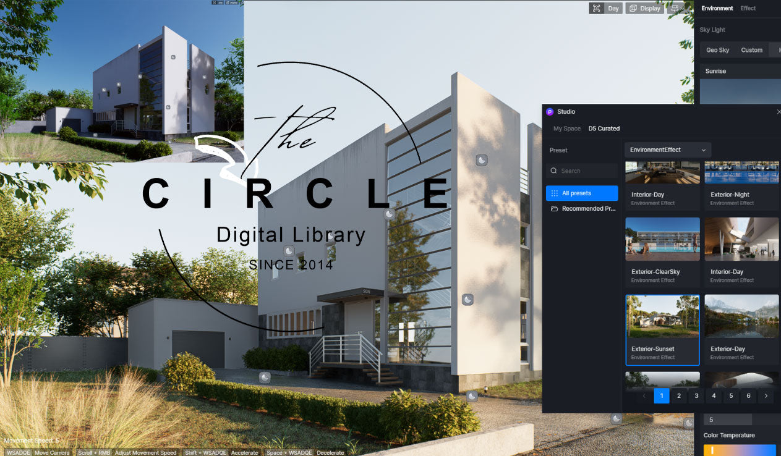Go to the previous presets page
The height and width of the screenshot is (456, 781).
click(644, 396)
